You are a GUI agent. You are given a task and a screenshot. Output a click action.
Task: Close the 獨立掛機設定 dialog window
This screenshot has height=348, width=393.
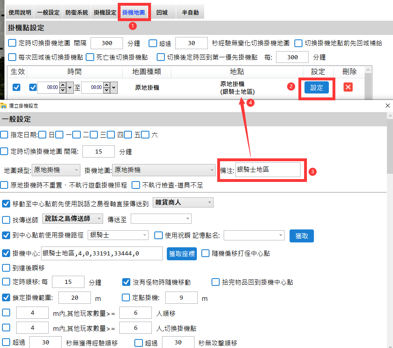(x=387, y=106)
